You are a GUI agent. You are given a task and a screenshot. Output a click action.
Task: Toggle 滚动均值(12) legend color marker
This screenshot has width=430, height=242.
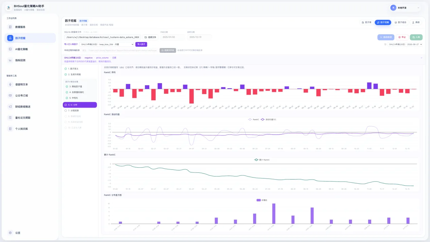(x=263, y=119)
